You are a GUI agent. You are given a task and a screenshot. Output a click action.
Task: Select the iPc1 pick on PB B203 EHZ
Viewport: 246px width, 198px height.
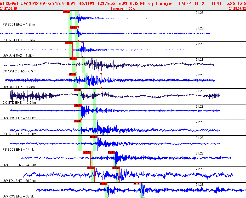pos(77,121)
